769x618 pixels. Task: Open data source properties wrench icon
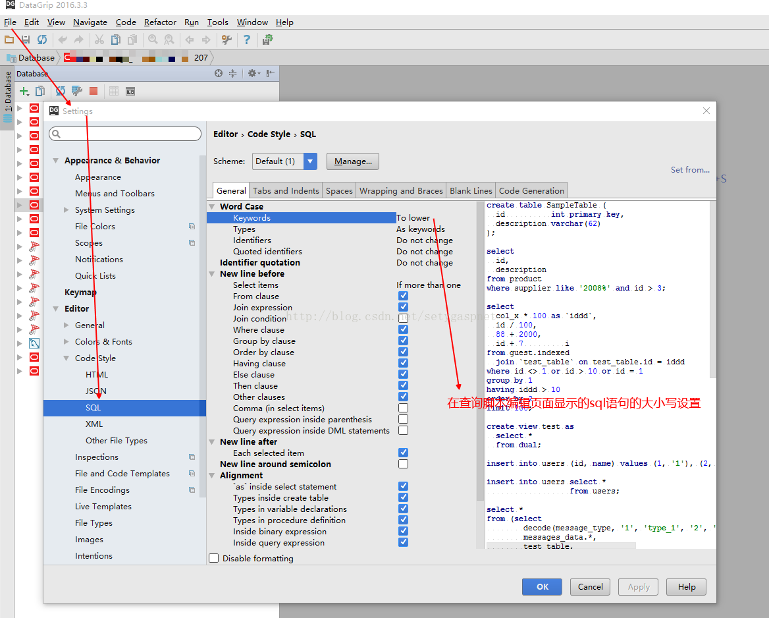point(77,91)
